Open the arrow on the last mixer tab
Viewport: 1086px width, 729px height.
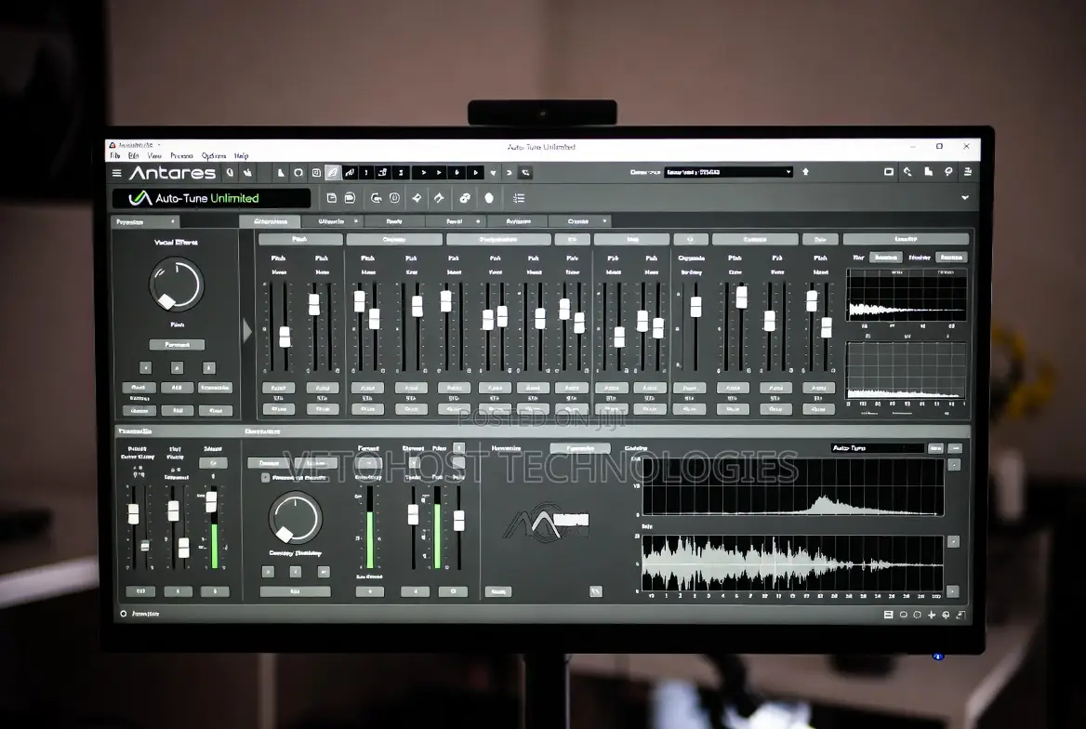tap(604, 221)
